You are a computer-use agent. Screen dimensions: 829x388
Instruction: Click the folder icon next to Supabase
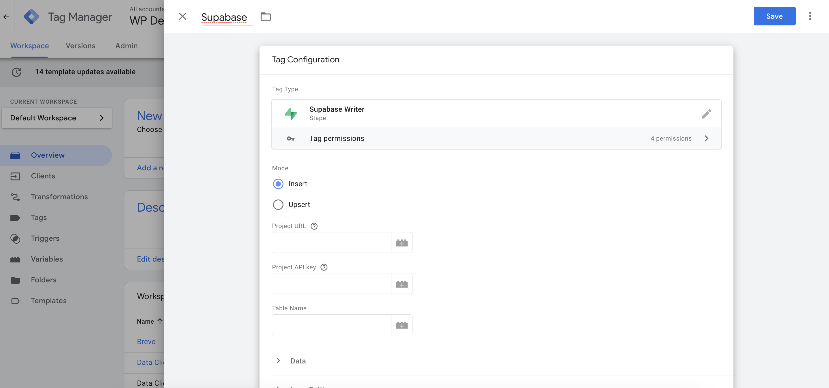(266, 16)
